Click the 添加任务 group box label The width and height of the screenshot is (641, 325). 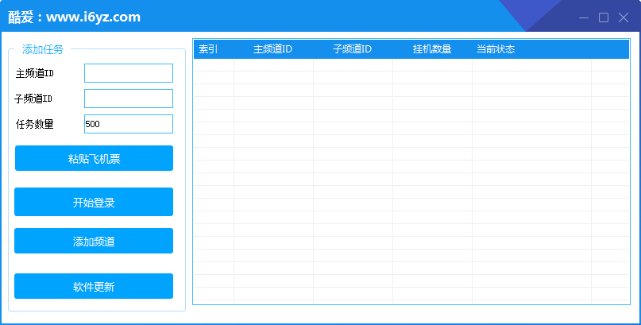click(43, 49)
